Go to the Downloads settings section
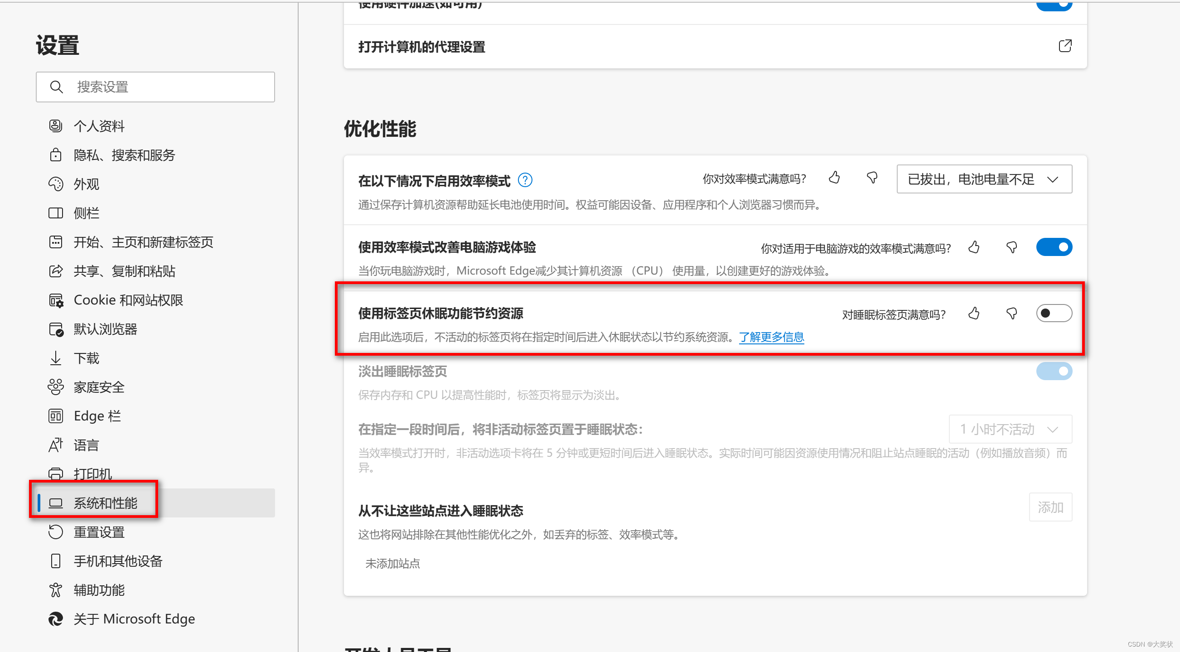Screen dimensions: 1180x652 [86, 358]
